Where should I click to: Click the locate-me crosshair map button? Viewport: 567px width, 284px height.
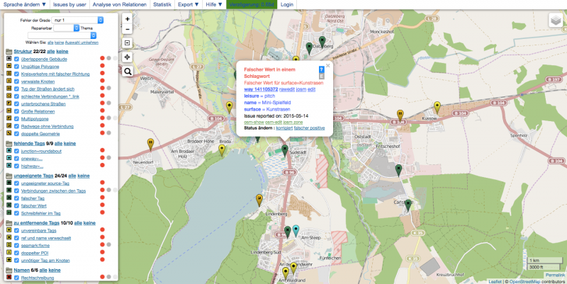coord(128,57)
